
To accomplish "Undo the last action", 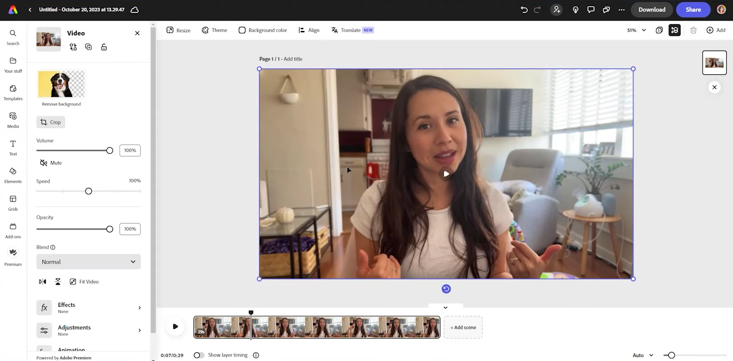I will (524, 9).
